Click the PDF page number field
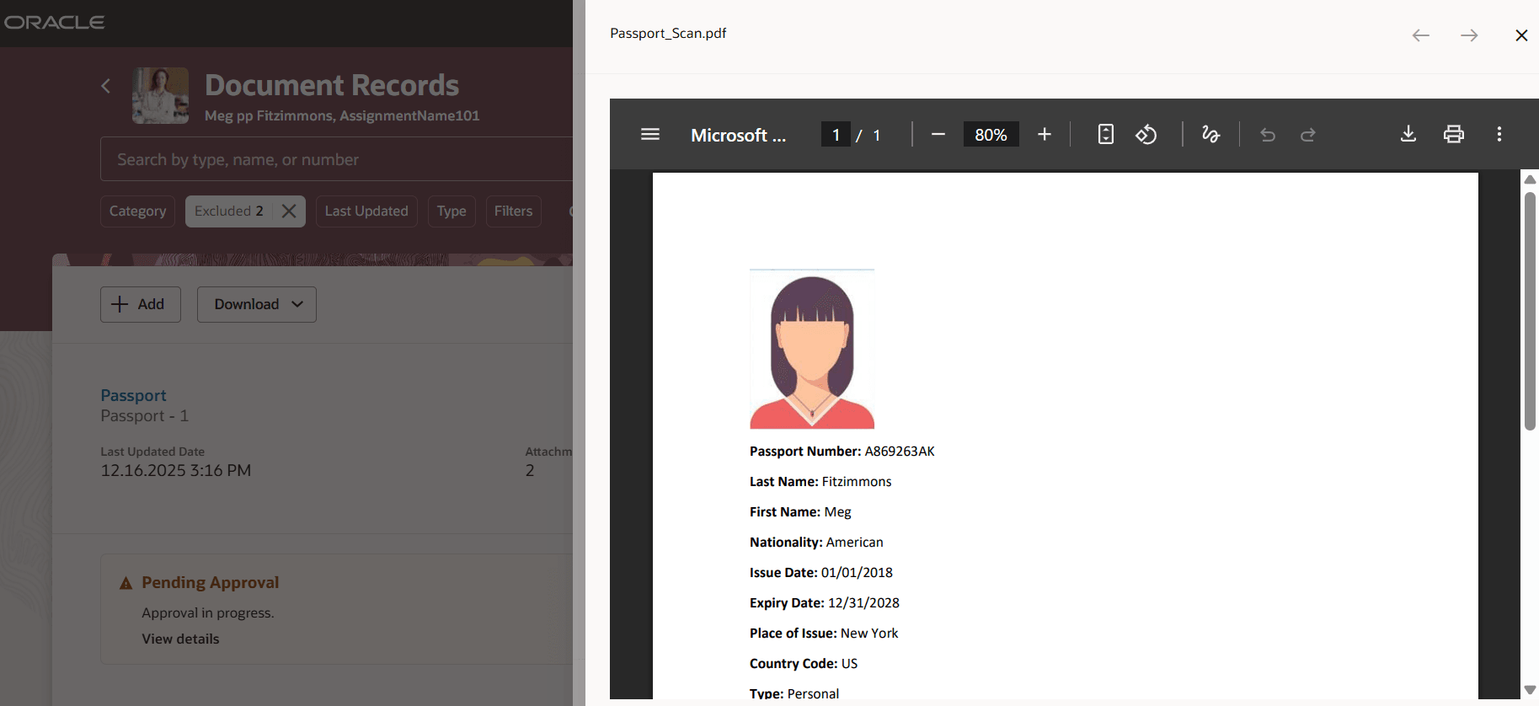The height and width of the screenshot is (706, 1539). click(836, 135)
